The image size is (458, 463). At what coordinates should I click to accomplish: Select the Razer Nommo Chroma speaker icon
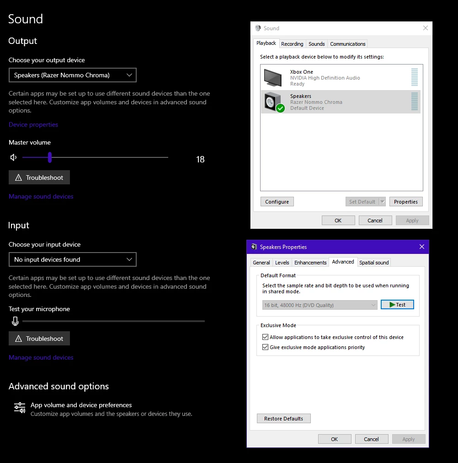click(274, 102)
